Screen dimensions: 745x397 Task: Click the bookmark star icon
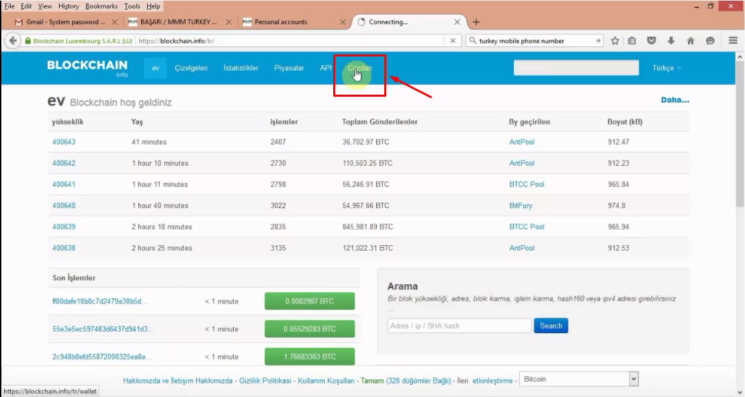[x=615, y=41]
